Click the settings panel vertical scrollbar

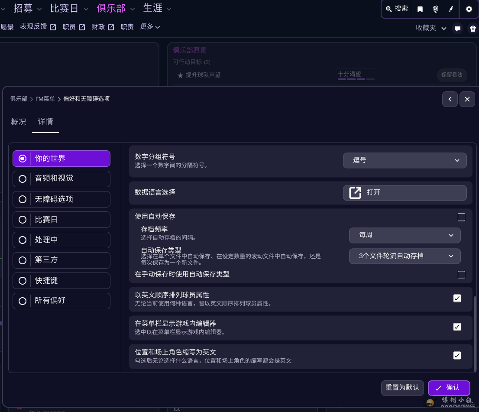click(x=475, y=334)
